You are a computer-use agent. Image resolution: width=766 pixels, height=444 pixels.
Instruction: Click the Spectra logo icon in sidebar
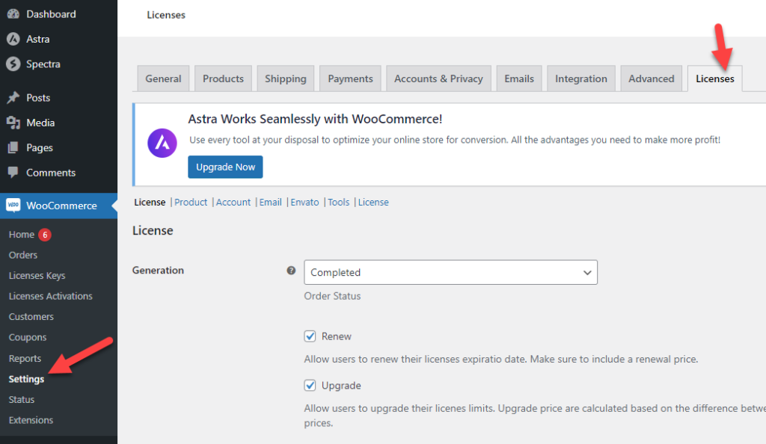point(13,64)
